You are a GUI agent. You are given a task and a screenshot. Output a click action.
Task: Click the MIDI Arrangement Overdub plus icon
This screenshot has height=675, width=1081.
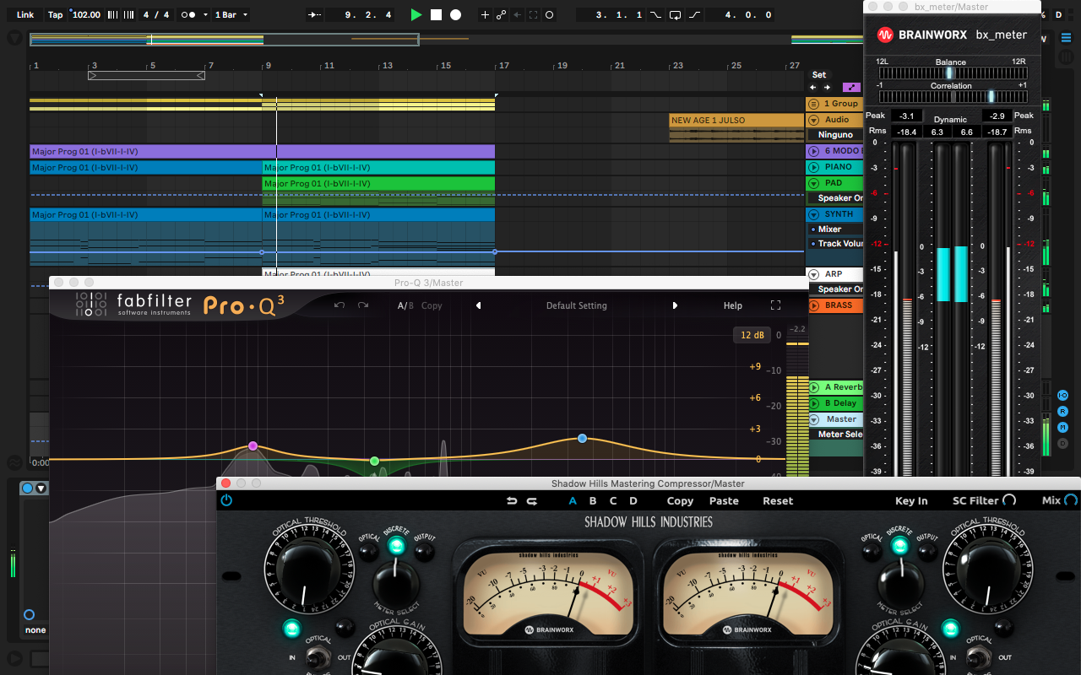[x=485, y=14]
